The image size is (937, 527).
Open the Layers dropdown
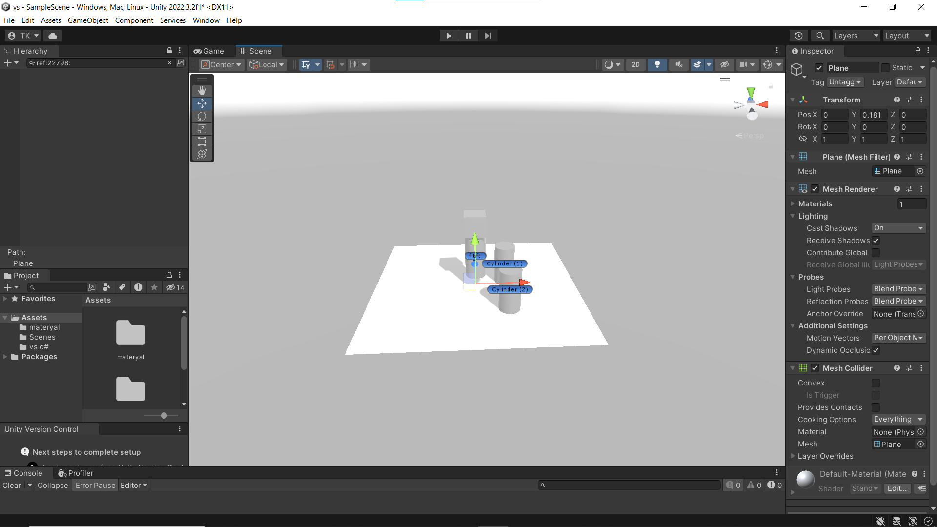click(856, 36)
